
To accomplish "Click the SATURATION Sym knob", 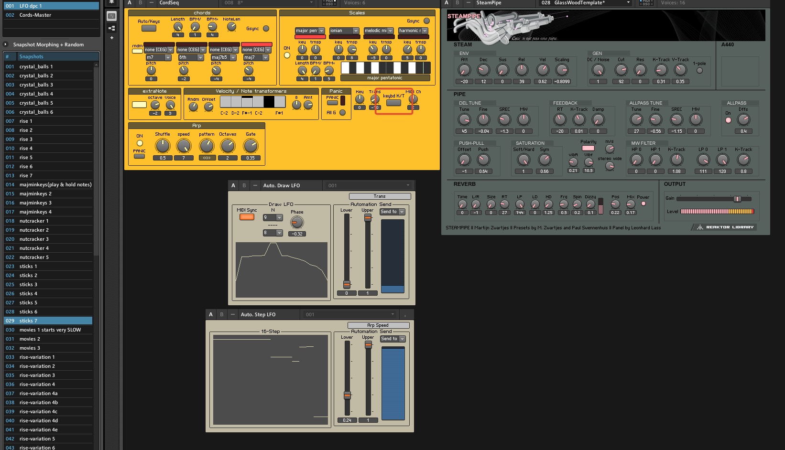I will coord(545,160).
